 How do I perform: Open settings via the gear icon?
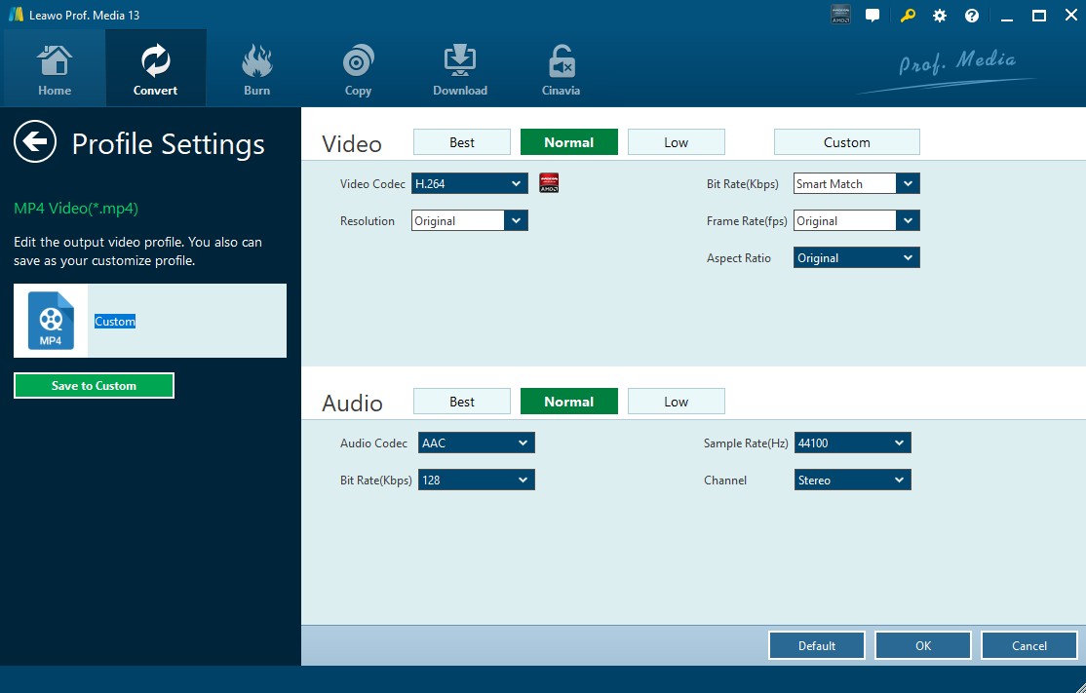click(940, 16)
